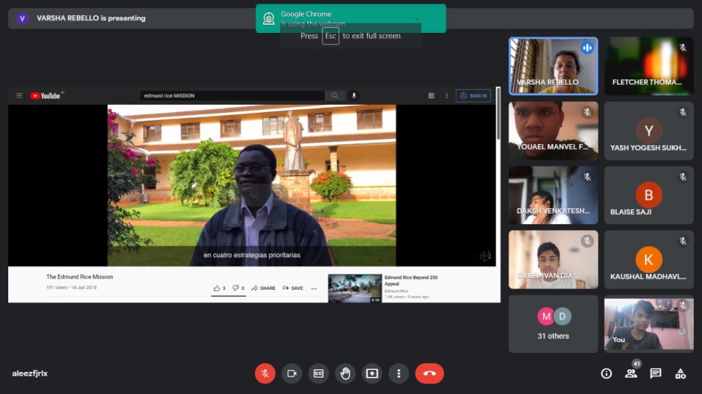Open the meeting details info icon
Viewport: 702px width, 394px height.
tap(606, 373)
